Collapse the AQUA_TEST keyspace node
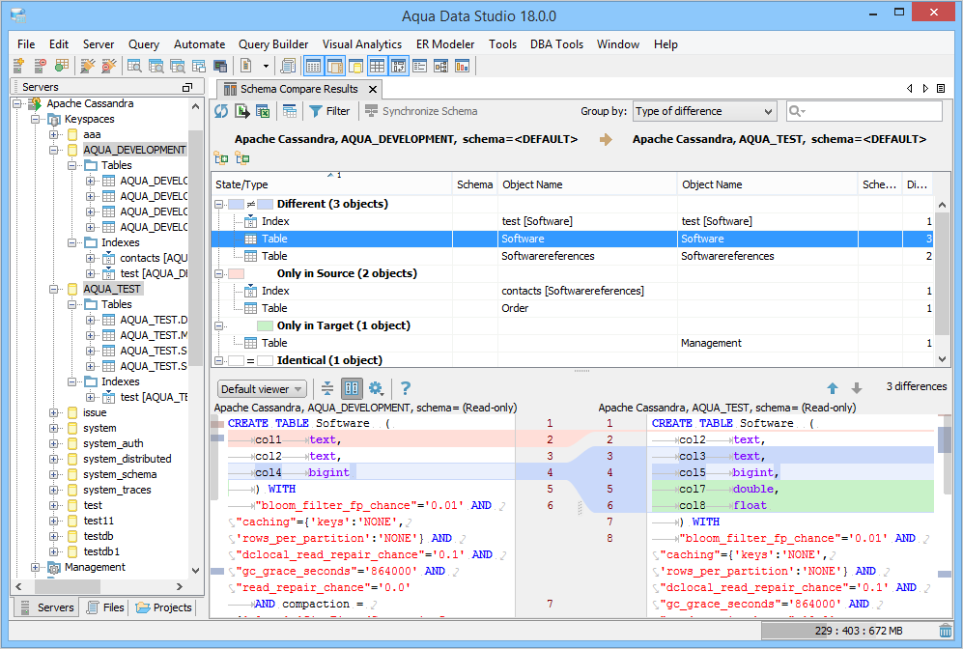The height and width of the screenshot is (649, 963). (x=53, y=289)
